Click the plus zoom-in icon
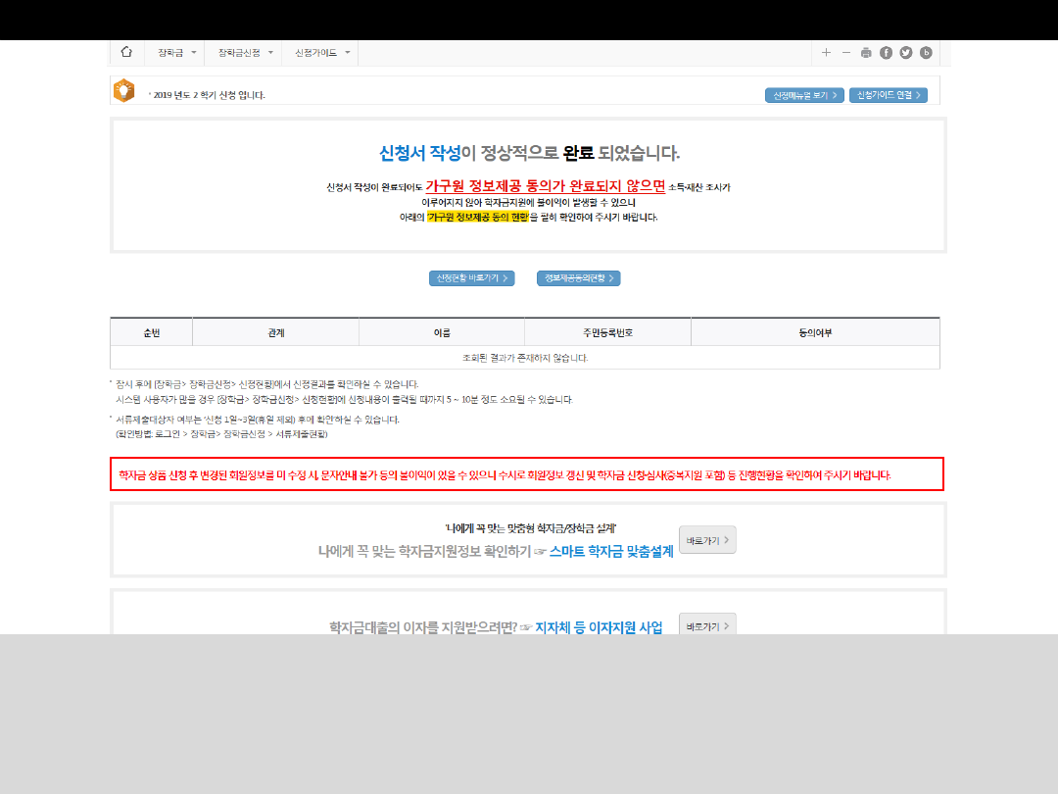The image size is (1058, 794). click(x=826, y=53)
